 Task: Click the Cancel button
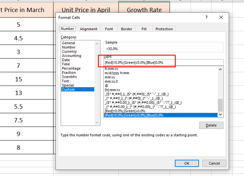[214, 163]
